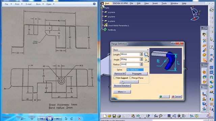Image resolution: width=216 pixels, height=121 pixels.
Task: Click the What's This help cursor icon
Action: (x=148, y=116)
